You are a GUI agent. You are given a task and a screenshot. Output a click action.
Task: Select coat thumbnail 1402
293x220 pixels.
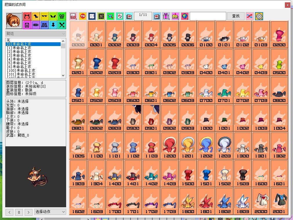tap(151, 173)
